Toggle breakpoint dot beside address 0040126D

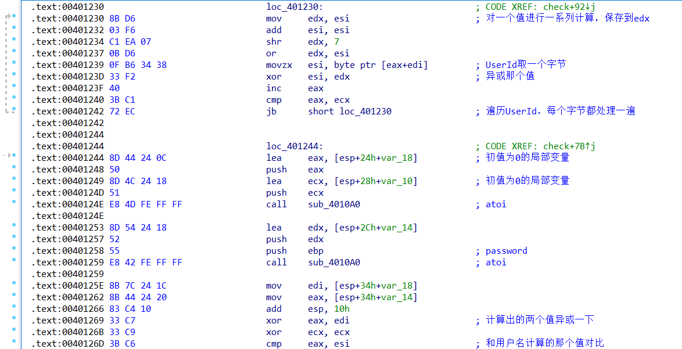coord(14,341)
